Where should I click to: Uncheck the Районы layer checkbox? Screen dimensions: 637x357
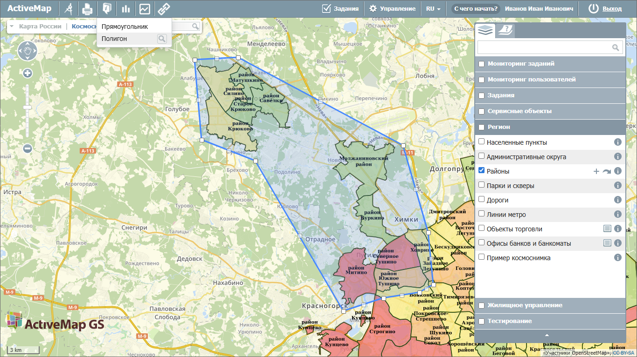point(482,170)
